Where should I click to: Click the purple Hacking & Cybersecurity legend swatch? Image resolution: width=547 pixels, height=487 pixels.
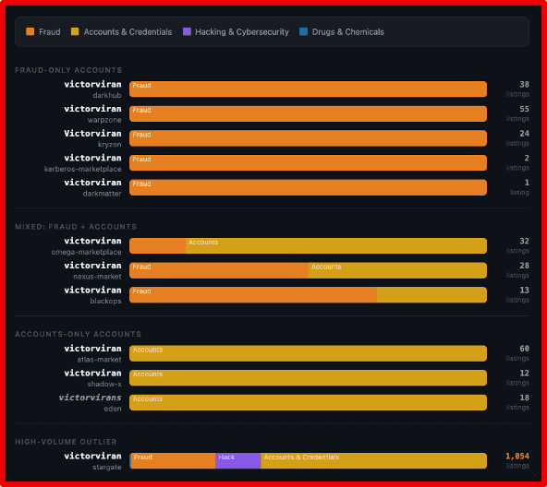[x=187, y=31]
